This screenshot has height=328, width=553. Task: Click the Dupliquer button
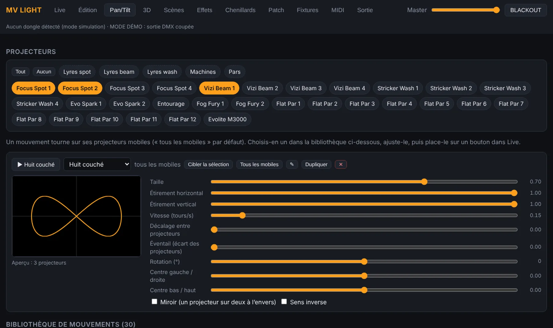click(x=316, y=164)
